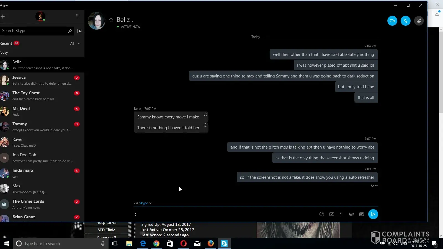React to 'Sammy knows every move' message
This screenshot has height=249, width=443.
point(205,114)
